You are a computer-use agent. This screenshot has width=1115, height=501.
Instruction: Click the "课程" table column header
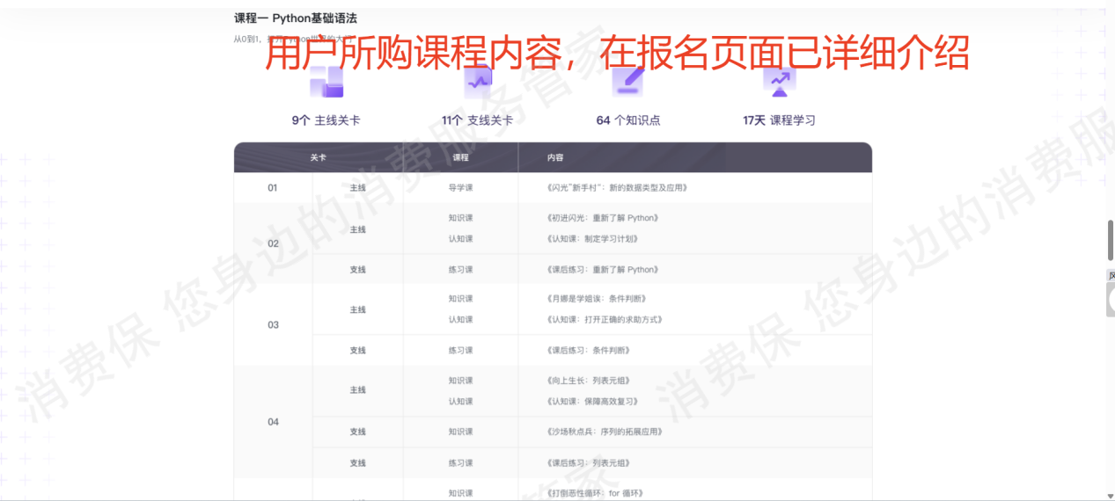tap(460, 158)
